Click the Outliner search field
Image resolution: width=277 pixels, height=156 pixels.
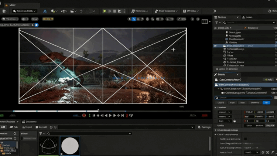pyautogui.click(x=249, y=23)
